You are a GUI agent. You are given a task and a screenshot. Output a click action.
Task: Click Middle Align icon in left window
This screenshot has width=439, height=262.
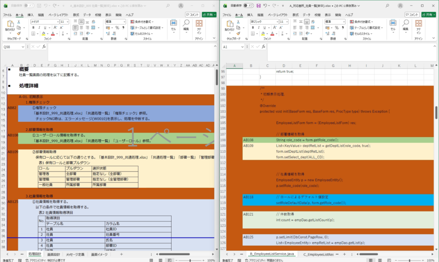click(81, 22)
